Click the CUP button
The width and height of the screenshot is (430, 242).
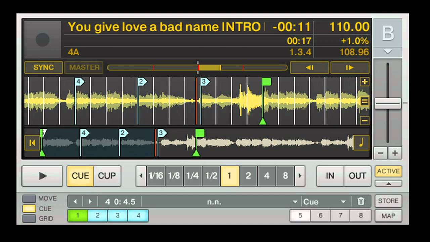(x=107, y=176)
